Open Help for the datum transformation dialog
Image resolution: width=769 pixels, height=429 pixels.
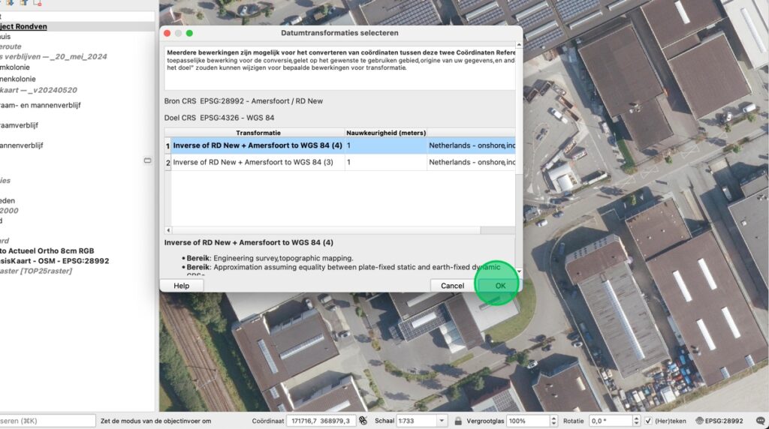[x=182, y=286]
